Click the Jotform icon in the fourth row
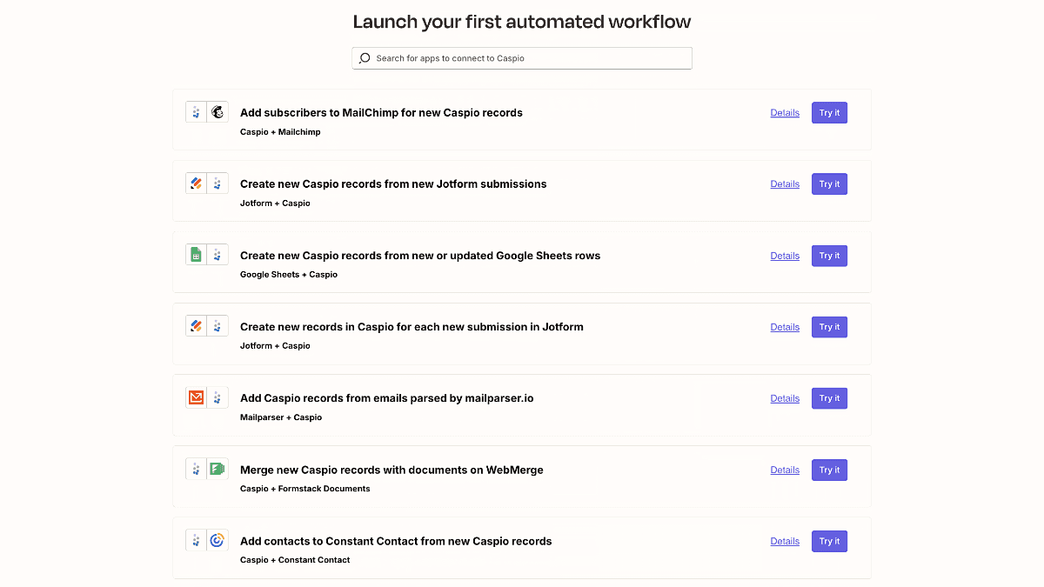 point(196,325)
